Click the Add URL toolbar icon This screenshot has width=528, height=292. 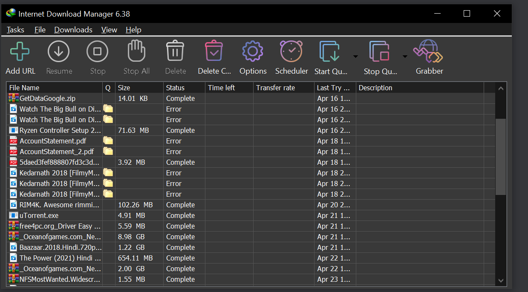click(x=20, y=52)
